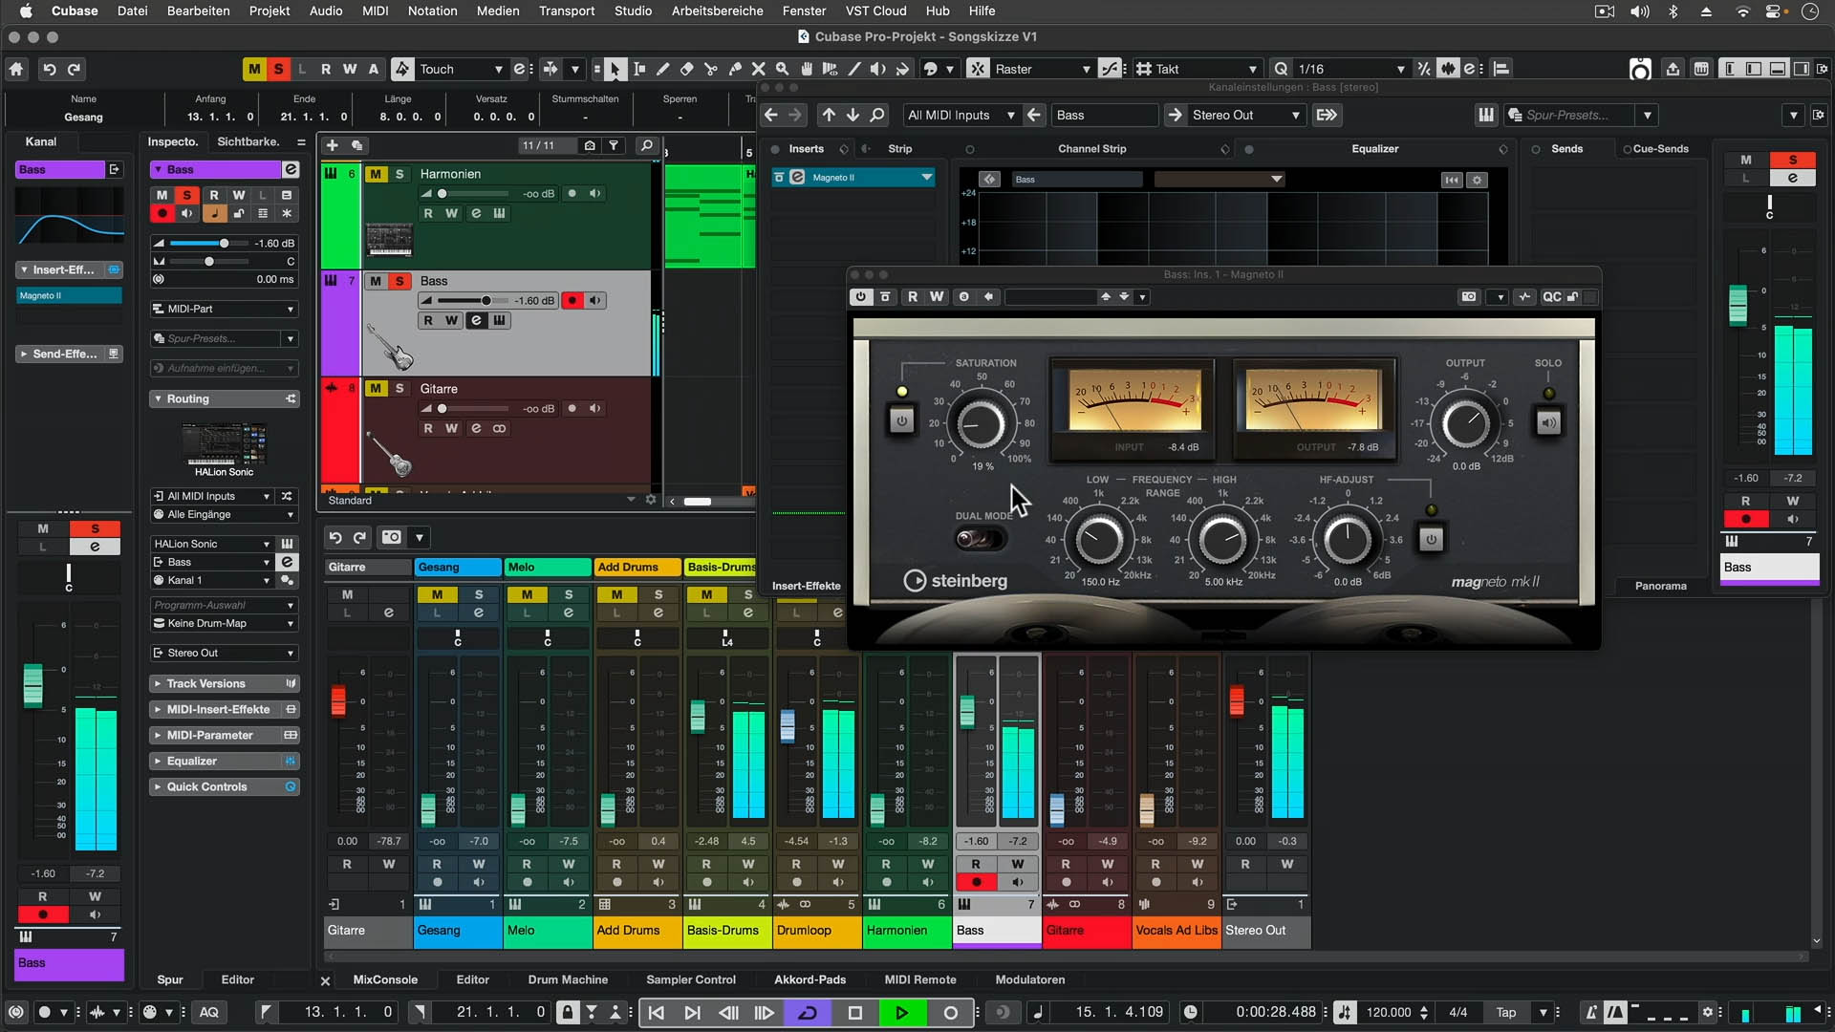Switch to the Drum Machine tab

click(x=568, y=979)
